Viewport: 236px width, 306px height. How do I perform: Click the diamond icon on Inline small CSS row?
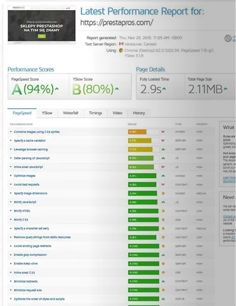click(x=163, y=272)
